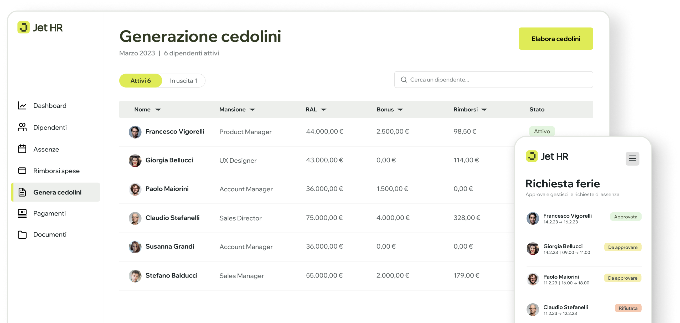The image size is (680, 323).
Task: Sort by RAL column filter icon
Action: click(324, 109)
